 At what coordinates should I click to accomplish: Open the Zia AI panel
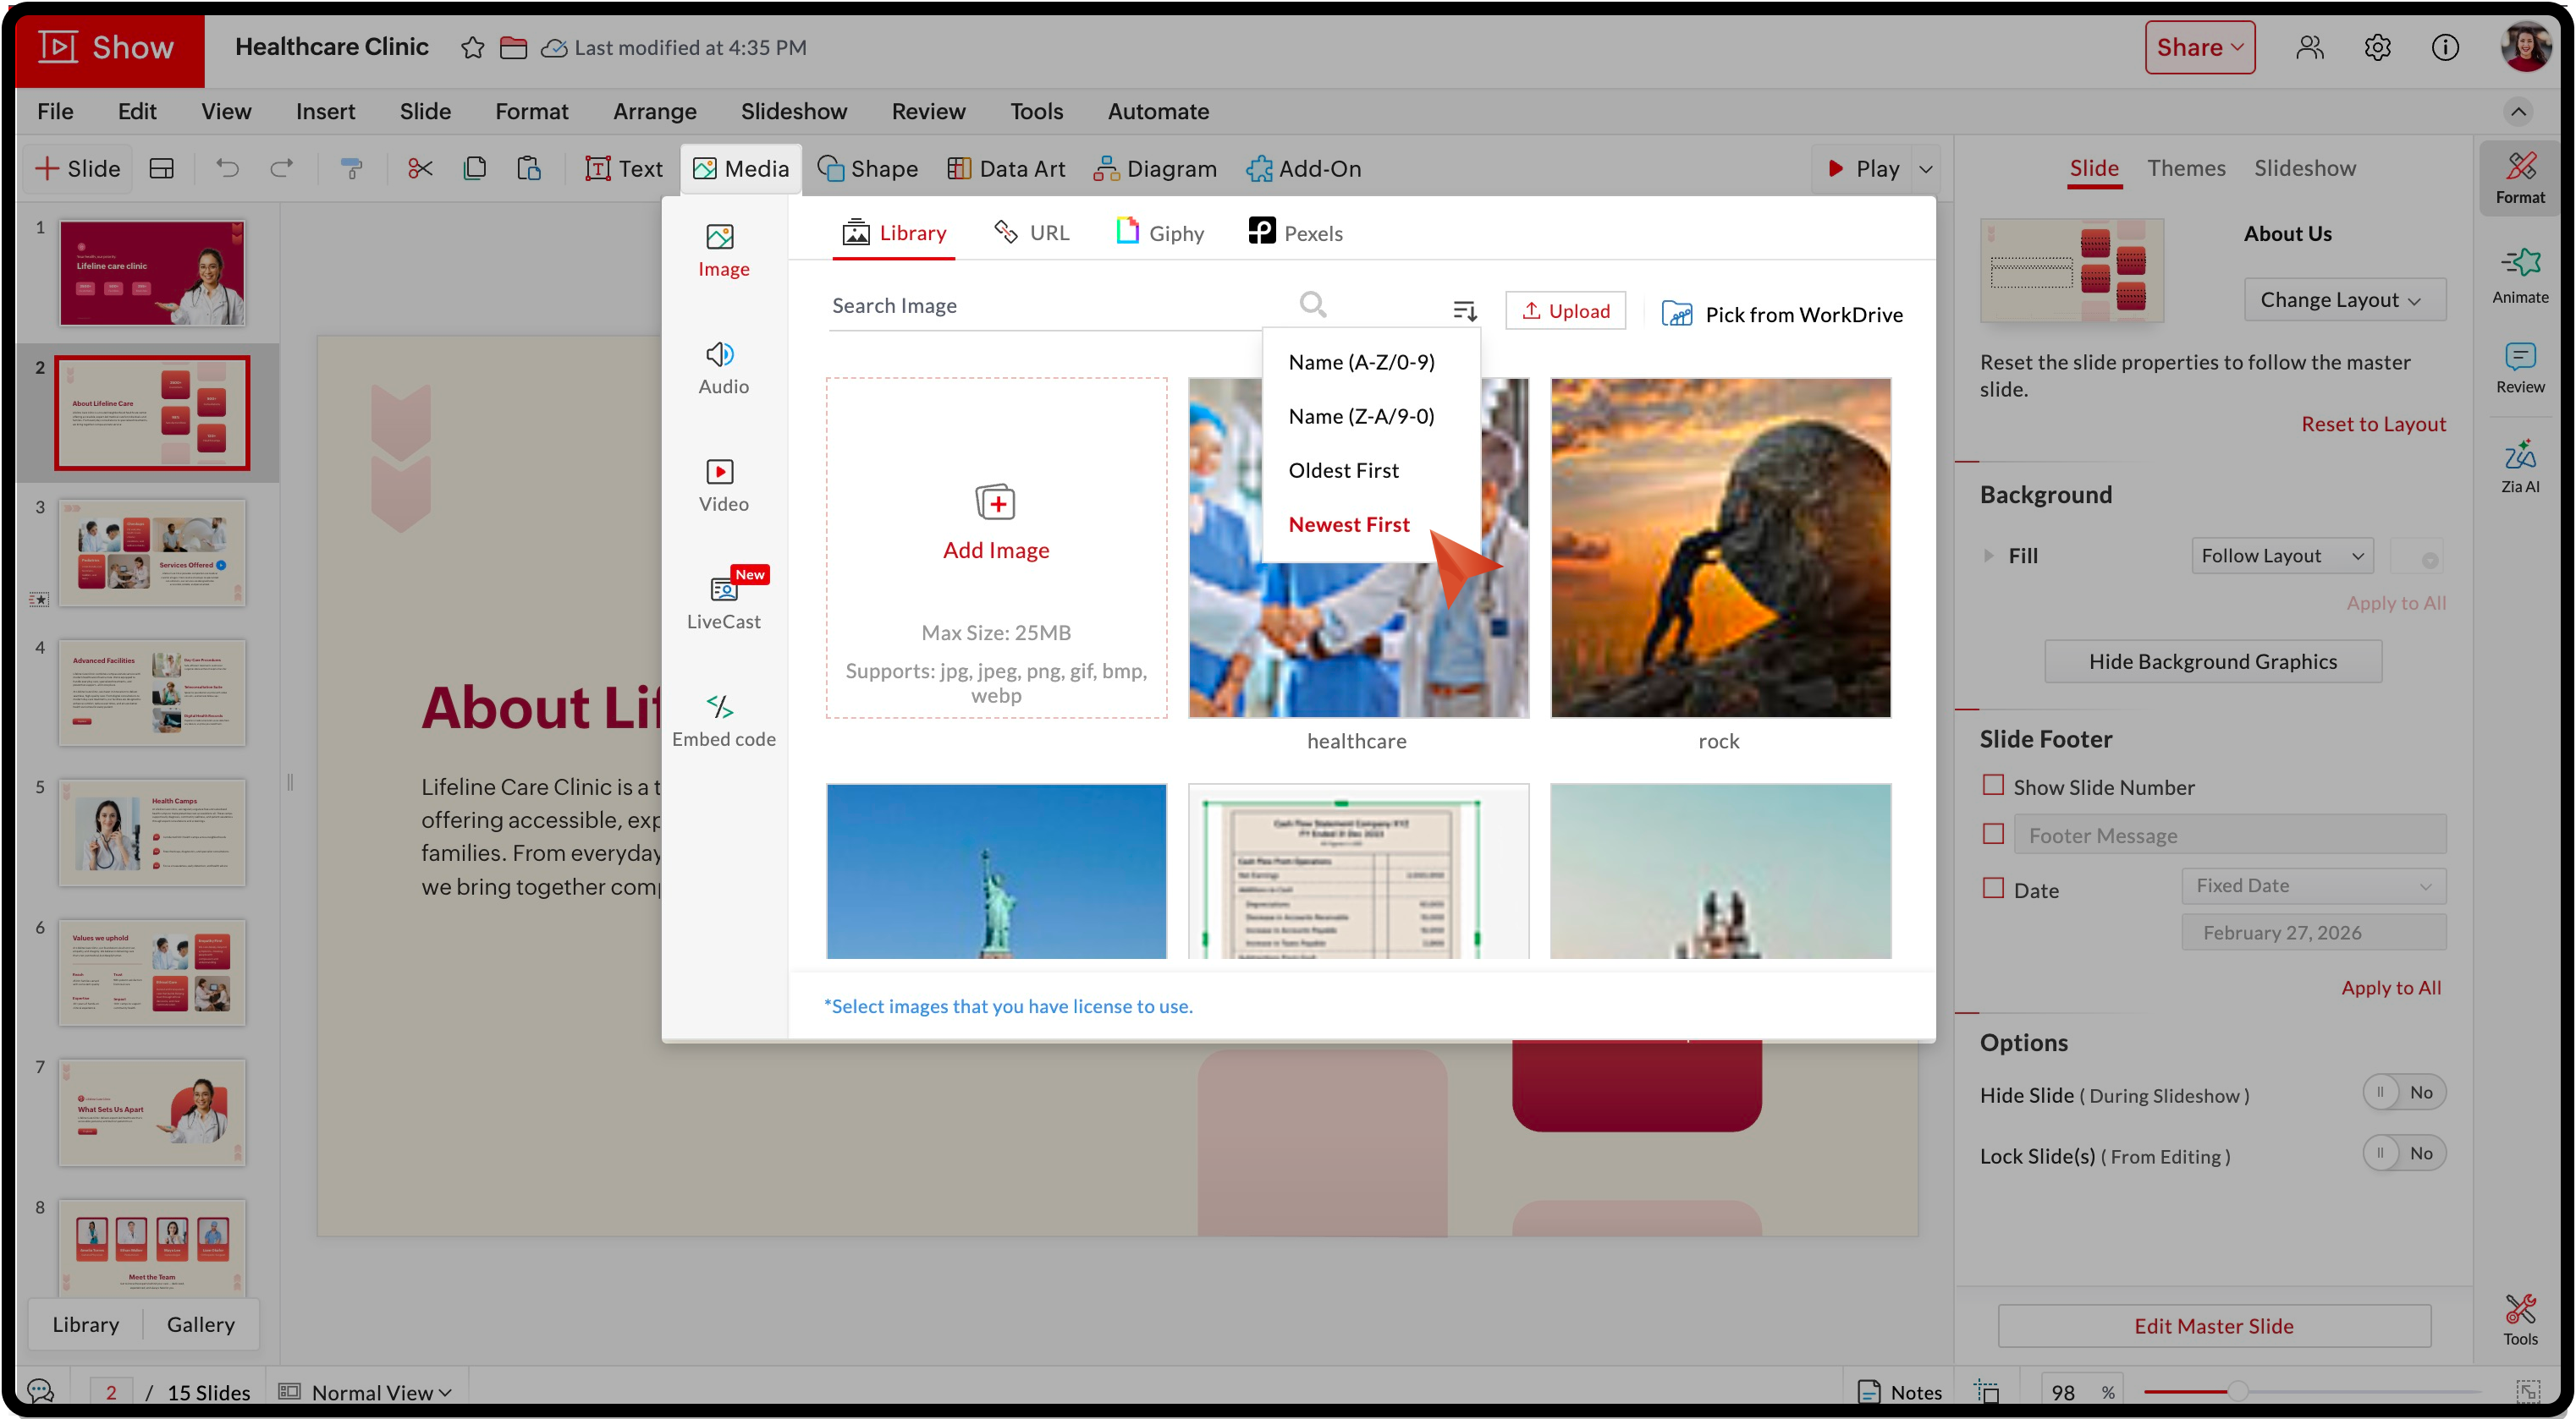[2519, 466]
